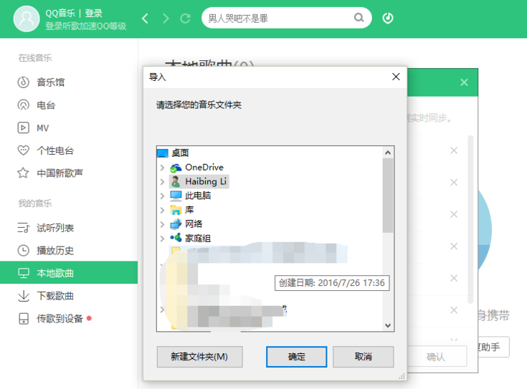Click folder tree scrollbar up arrow
Image resolution: width=527 pixels, height=389 pixels.
tap(388, 153)
